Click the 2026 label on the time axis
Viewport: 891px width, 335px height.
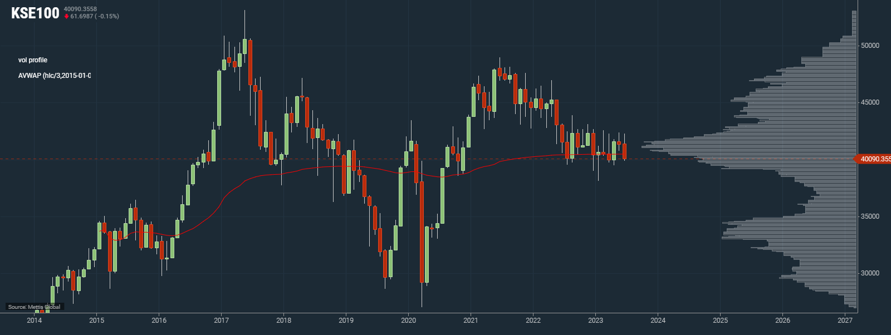coord(783,320)
